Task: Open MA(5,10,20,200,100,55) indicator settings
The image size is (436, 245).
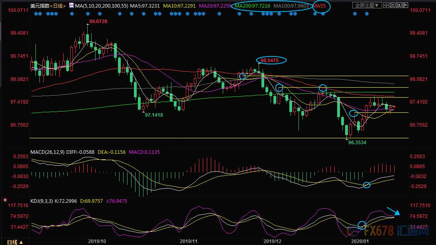Action: [102, 6]
